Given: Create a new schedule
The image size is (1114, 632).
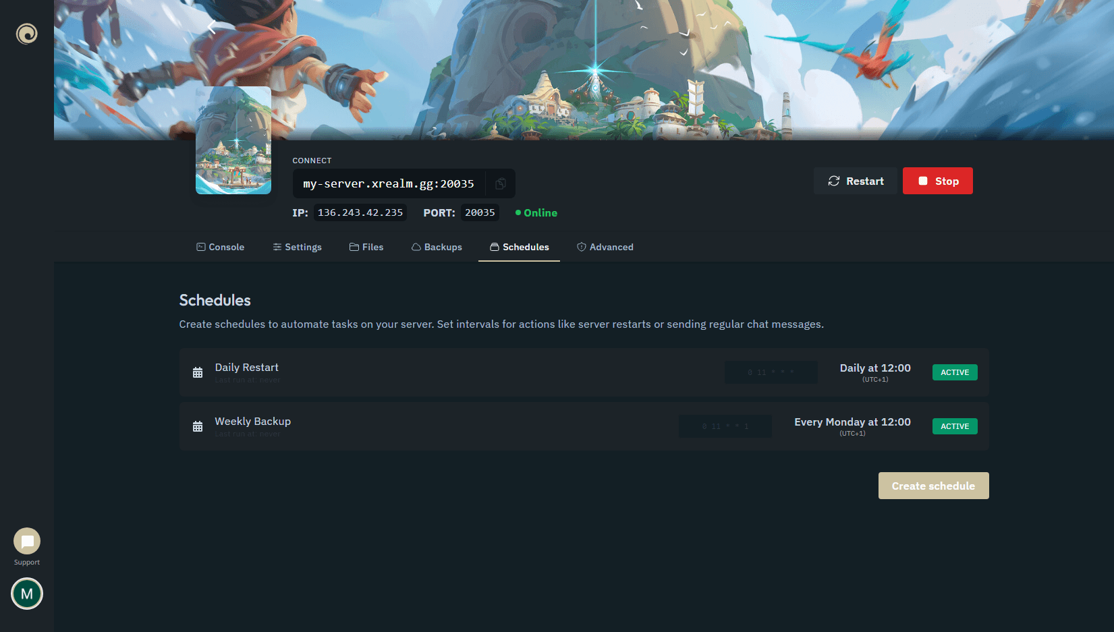Looking at the screenshot, I should click(933, 486).
